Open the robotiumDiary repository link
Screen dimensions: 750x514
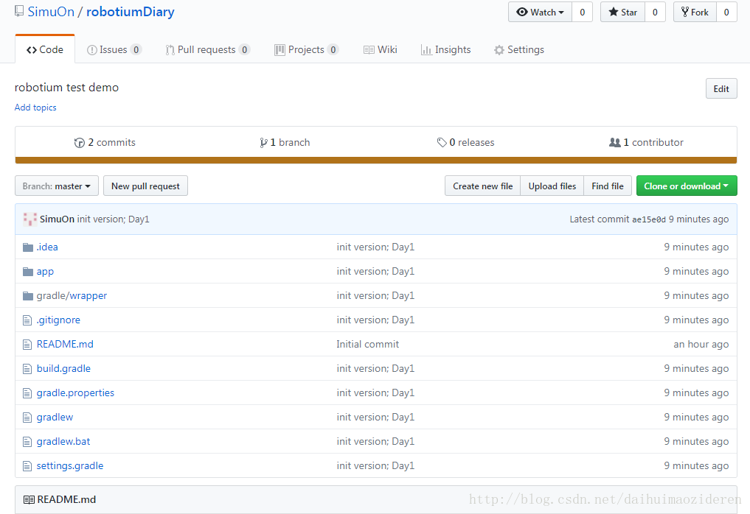coord(130,12)
